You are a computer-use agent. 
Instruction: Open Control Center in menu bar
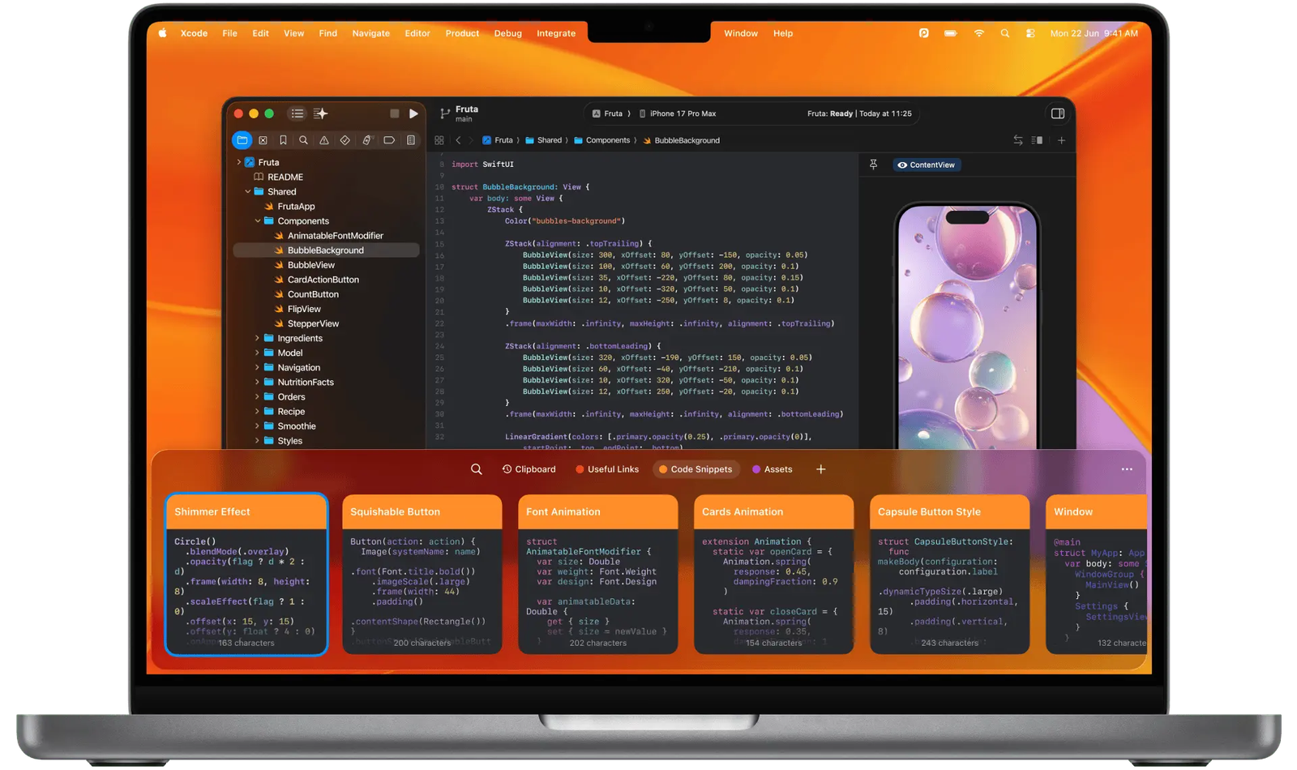pyautogui.click(x=1030, y=33)
